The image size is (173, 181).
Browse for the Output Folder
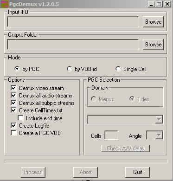(x=153, y=45)
